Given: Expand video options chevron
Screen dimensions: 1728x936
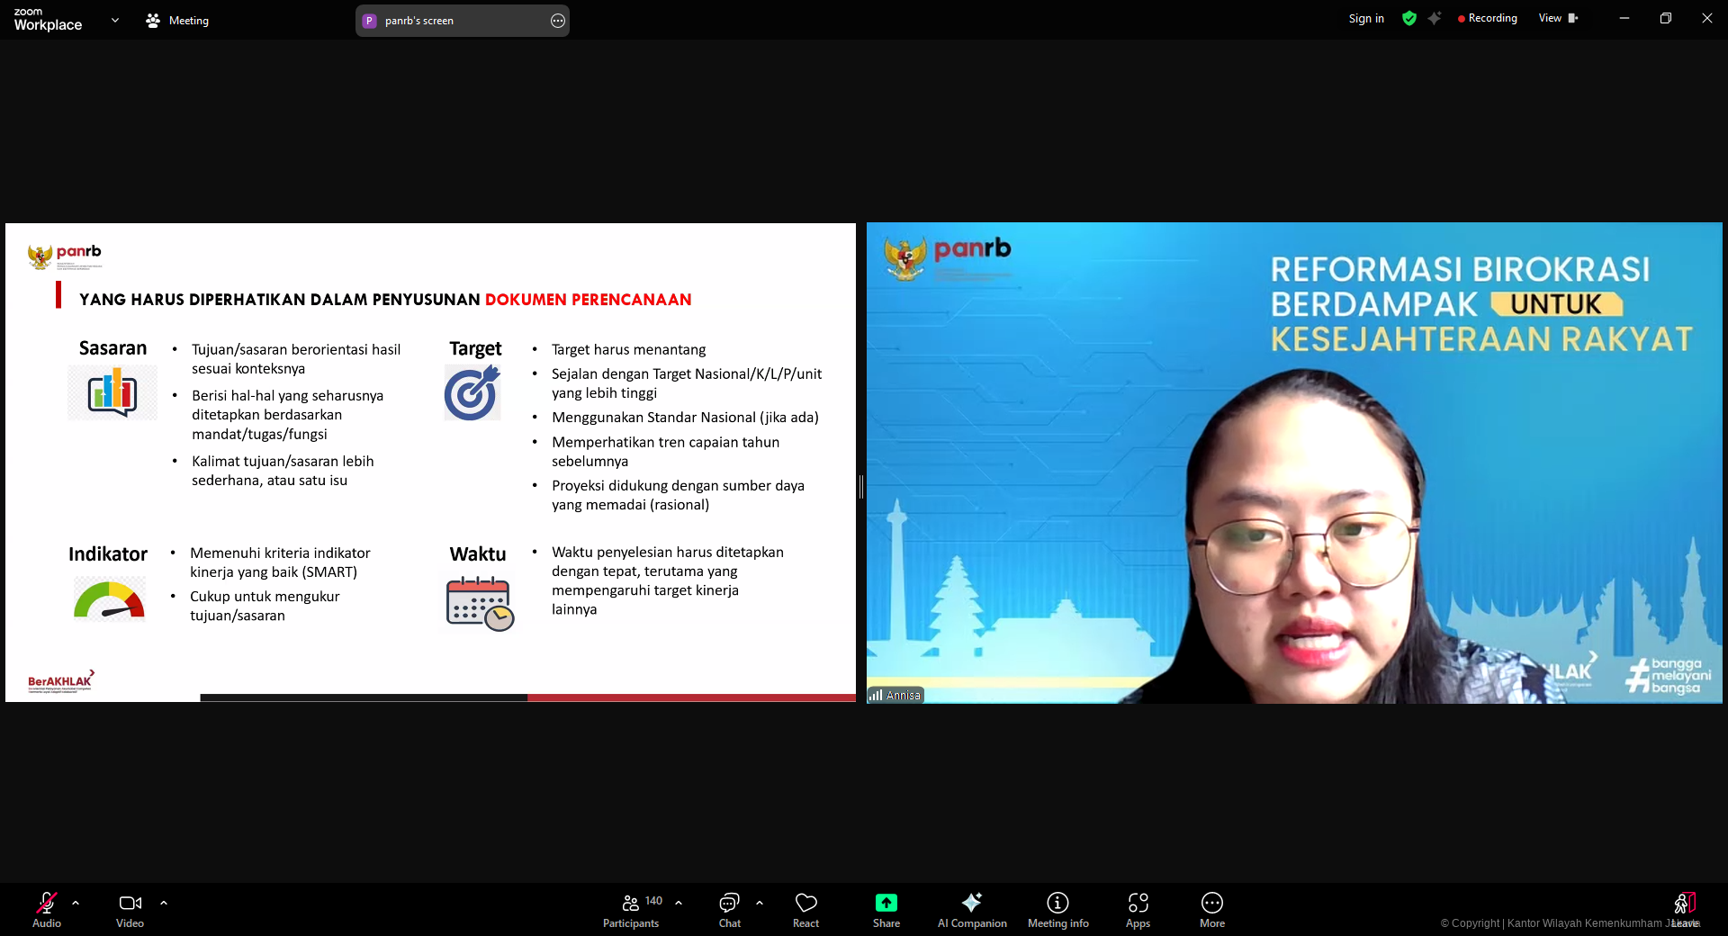Looking at the screenshot, I should click(x=164, y=902).
